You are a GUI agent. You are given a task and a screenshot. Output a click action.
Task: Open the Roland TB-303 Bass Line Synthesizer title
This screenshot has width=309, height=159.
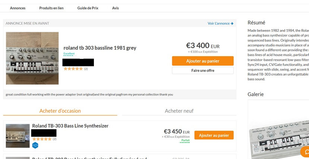pos(70,126)
